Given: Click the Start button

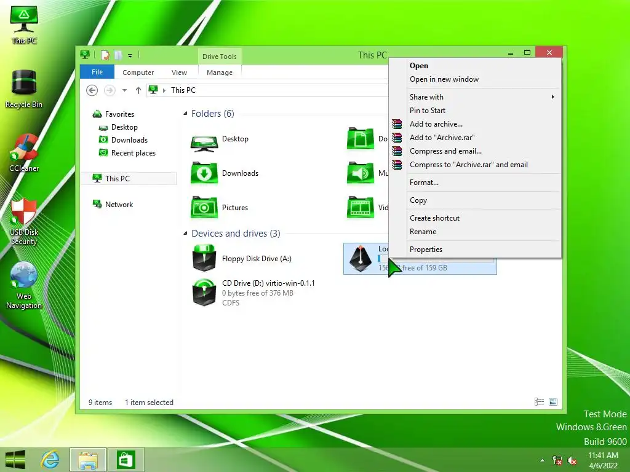Looking at the screenshot, I should tap(15, 460).
